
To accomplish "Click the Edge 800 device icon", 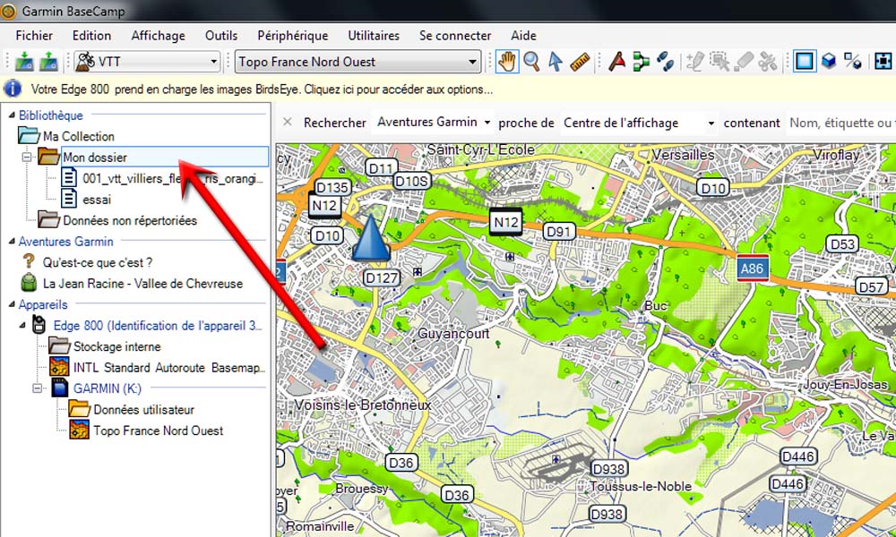I will (x=39, y=325).
